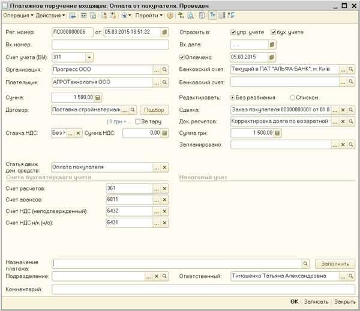Open calculator for the Сумма field
This screenshot has width=360, height=311.
click(x=98, y=97)
